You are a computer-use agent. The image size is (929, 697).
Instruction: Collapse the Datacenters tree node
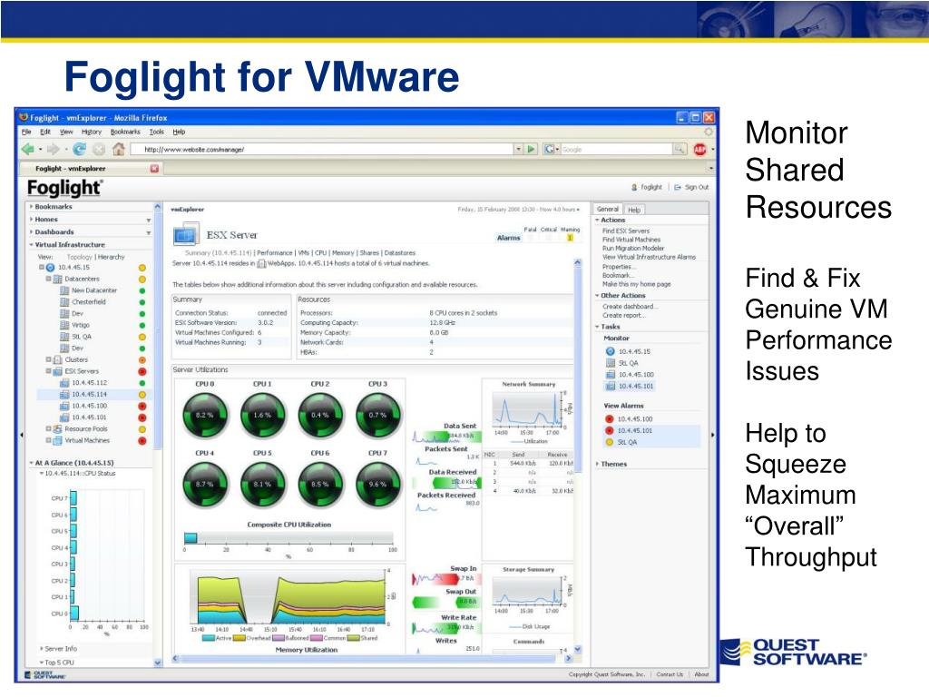49,279
